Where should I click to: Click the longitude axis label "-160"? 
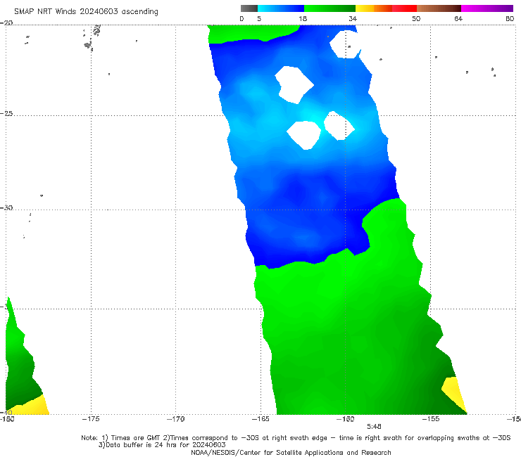click(346, 419)
